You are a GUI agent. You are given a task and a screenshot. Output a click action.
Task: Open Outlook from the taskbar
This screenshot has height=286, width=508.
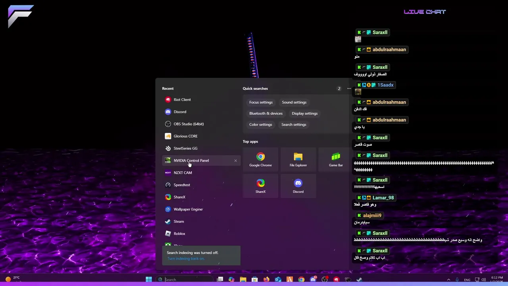[x=278, y=280]
